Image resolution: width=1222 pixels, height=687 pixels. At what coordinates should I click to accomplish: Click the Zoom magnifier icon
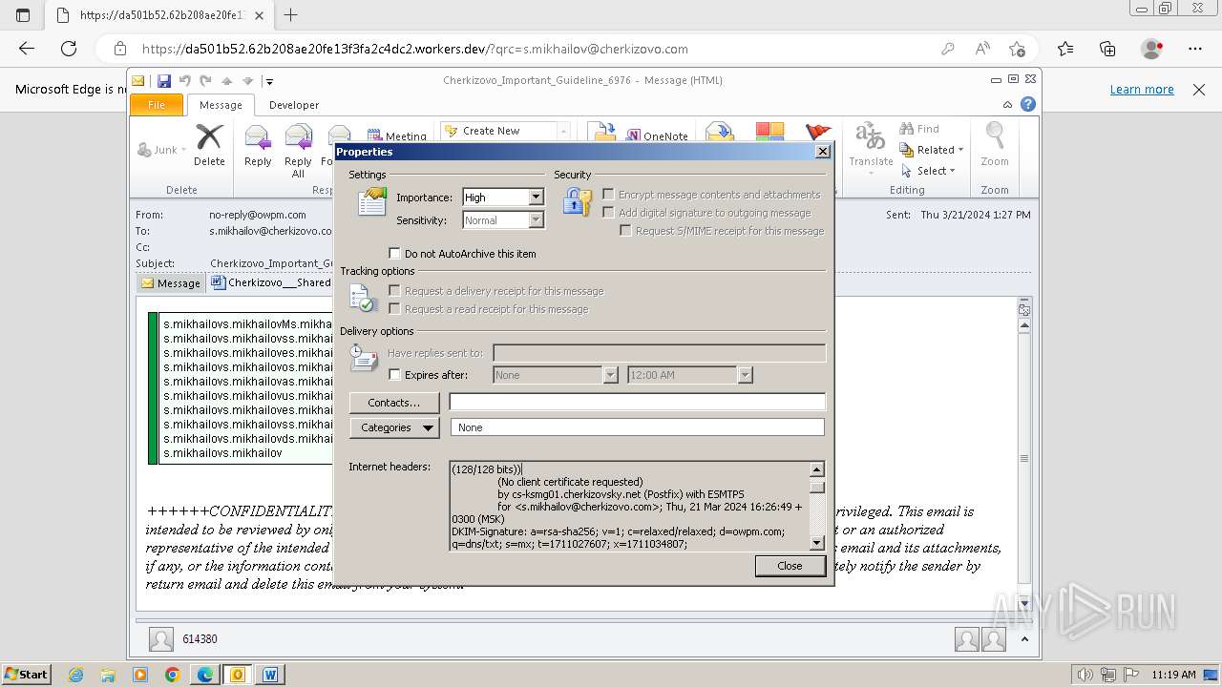coord(995,136)
